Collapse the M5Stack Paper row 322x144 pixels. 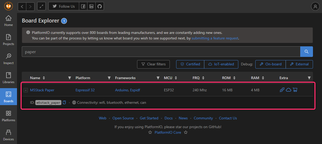pos(26,90)
